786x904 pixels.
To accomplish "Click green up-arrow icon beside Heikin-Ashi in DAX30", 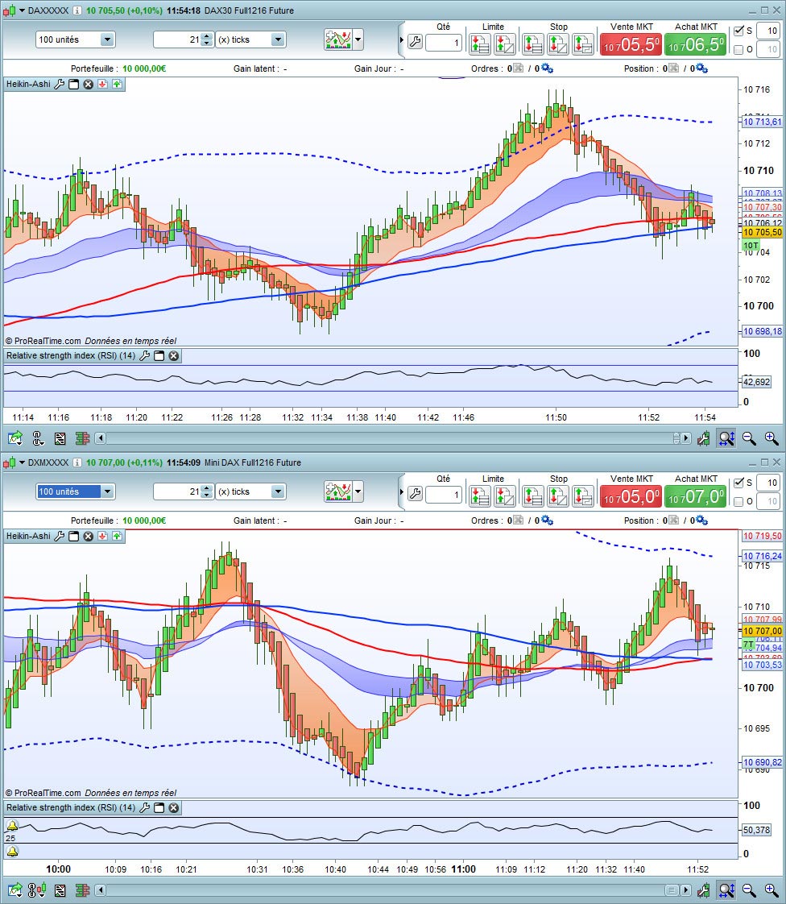I will coord(117,84).
